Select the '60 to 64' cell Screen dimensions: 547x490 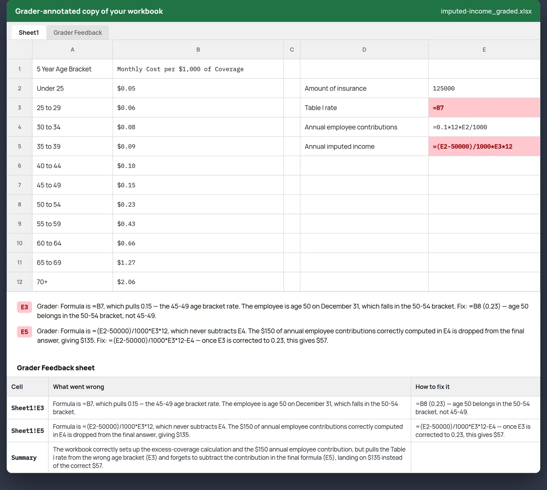(72, 243)
